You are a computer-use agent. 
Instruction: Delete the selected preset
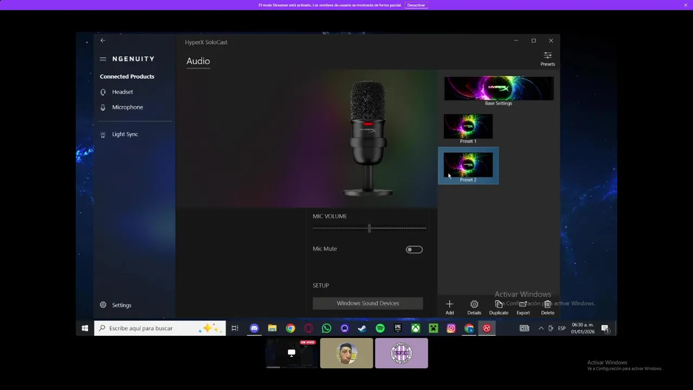pos(547,307)
